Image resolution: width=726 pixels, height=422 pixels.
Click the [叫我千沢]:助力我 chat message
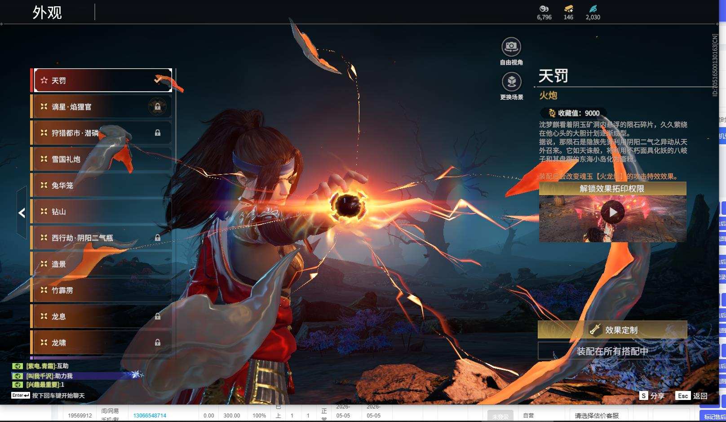coord(49,376)
